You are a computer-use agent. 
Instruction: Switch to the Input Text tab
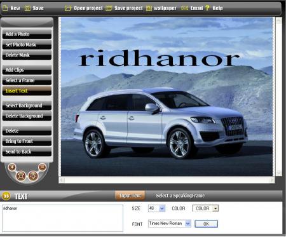pos(130,196)
